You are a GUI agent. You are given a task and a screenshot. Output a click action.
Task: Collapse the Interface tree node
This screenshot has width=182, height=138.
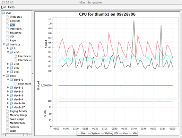pyautogui.click(x=4, y=44)
